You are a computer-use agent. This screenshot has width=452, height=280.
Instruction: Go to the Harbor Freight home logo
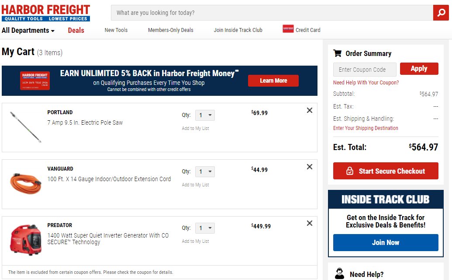(x=46, y=13)
